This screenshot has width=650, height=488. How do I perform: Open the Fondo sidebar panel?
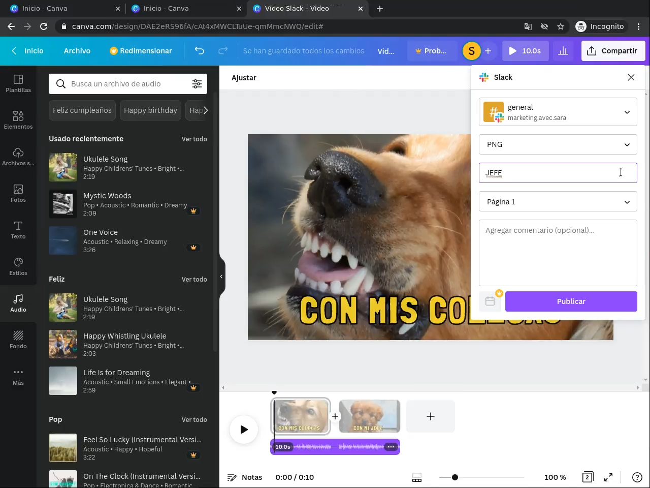[x=18, y=340]
